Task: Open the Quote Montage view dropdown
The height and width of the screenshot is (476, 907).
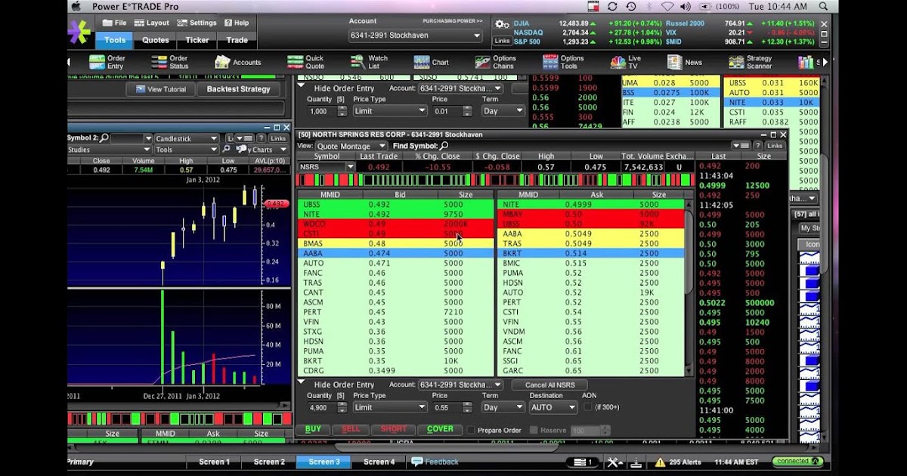Action: tap(351, 146)
